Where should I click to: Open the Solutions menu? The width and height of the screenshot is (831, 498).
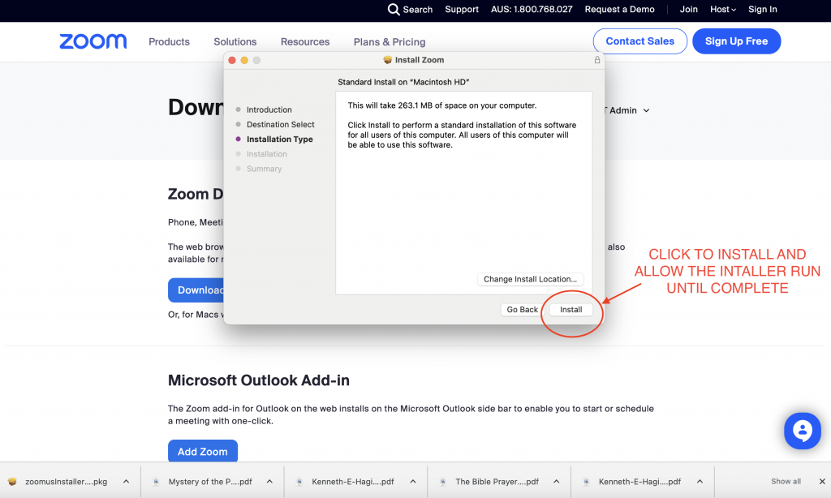[235, 42]
